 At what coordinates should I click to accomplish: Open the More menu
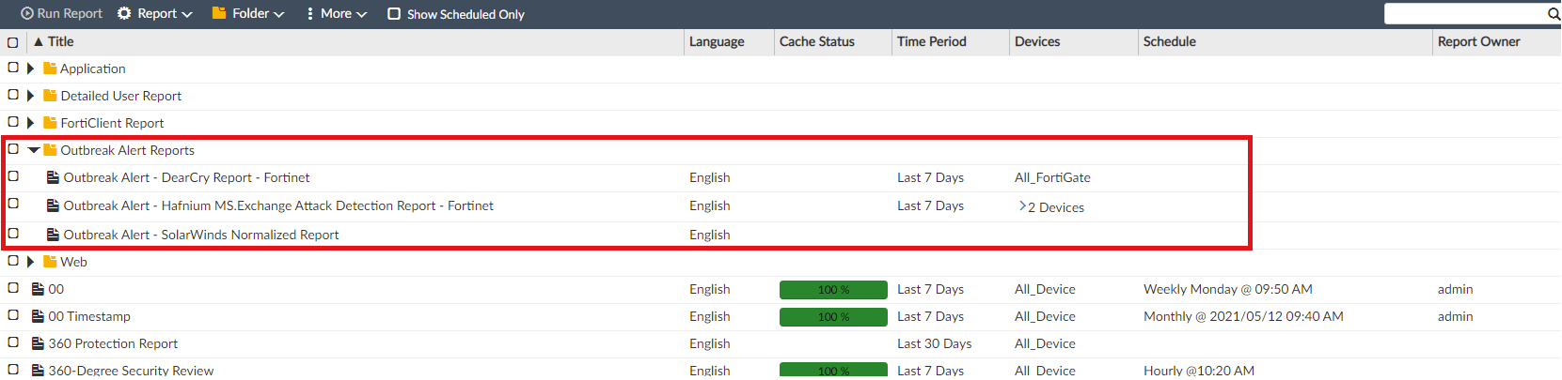point(336,14)
